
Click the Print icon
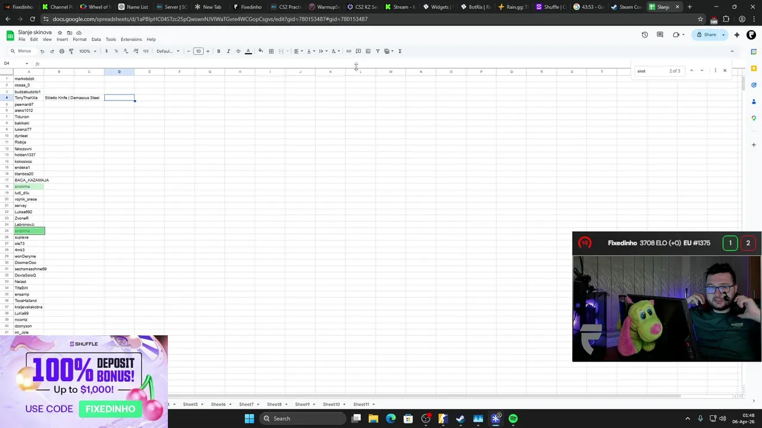(61, 51)
